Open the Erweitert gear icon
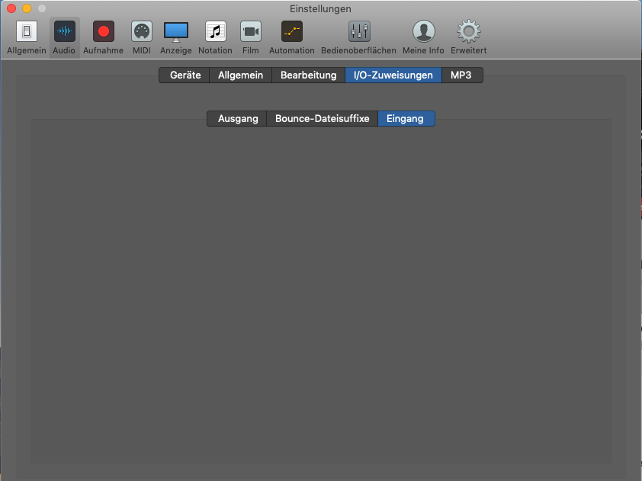The image size is (642, 481). pyautogui.click(x=469, y=31)
